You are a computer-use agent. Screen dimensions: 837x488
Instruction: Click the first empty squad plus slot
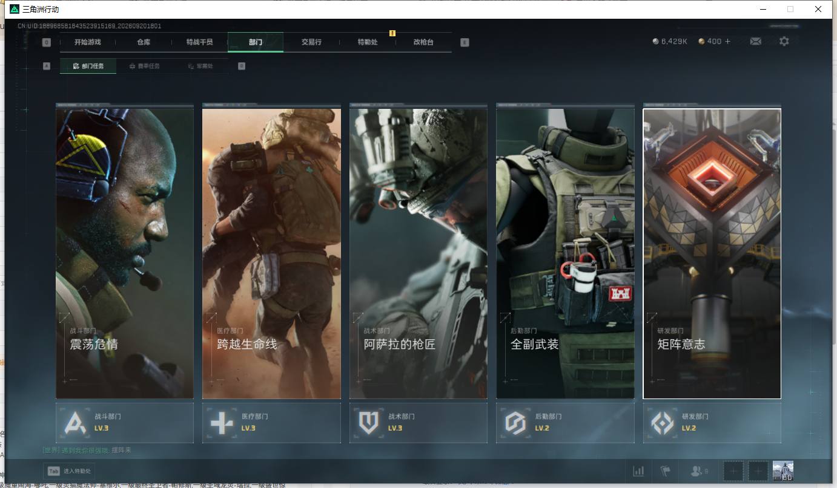pos(733,470)
